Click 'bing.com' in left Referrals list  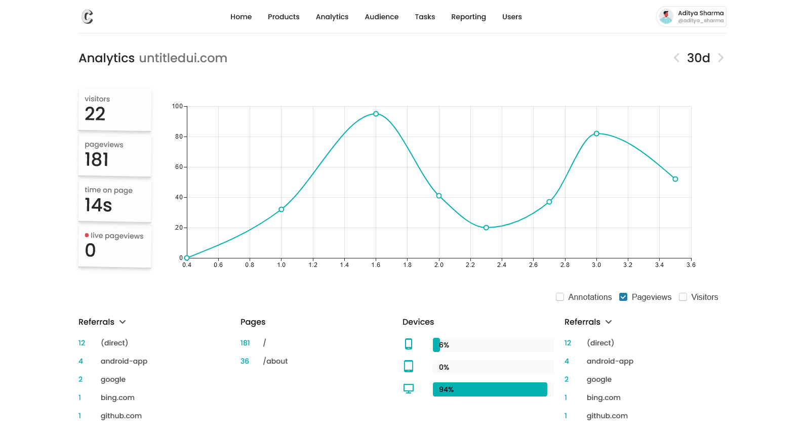pos(117,398)
